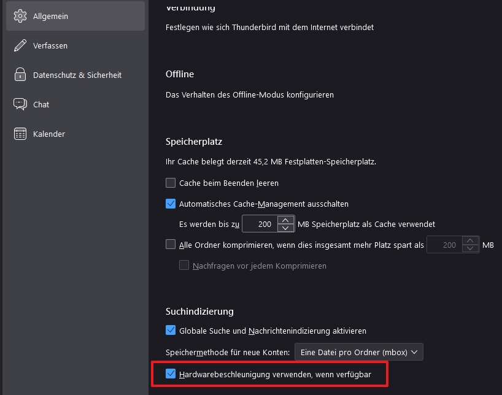Increase the compress threshold MB value

[x=470, y=241]
